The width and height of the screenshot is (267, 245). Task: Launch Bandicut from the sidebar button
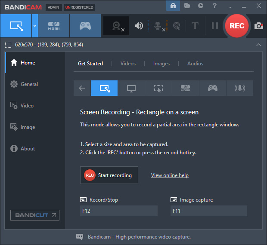coord(35,215)
